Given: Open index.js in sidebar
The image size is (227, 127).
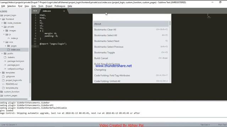Looking at the screenshot, I should 15,38.
